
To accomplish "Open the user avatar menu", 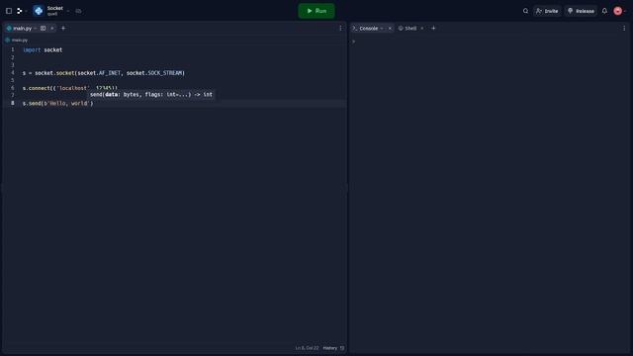I will click(617, 11).
